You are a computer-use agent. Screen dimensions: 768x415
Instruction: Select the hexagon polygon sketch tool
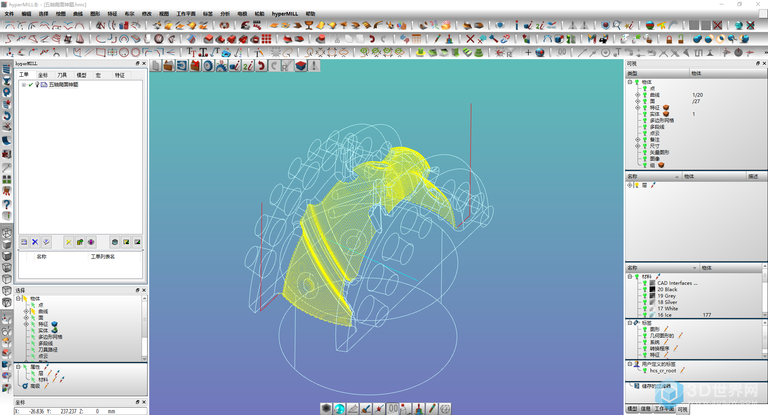click(x=136, y=52)
